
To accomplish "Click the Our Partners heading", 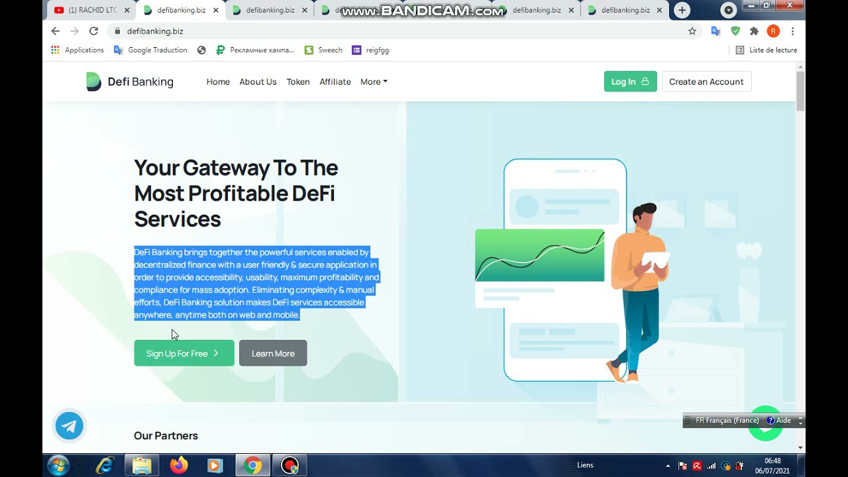I will pyautogui.click(x=166, y=435).
